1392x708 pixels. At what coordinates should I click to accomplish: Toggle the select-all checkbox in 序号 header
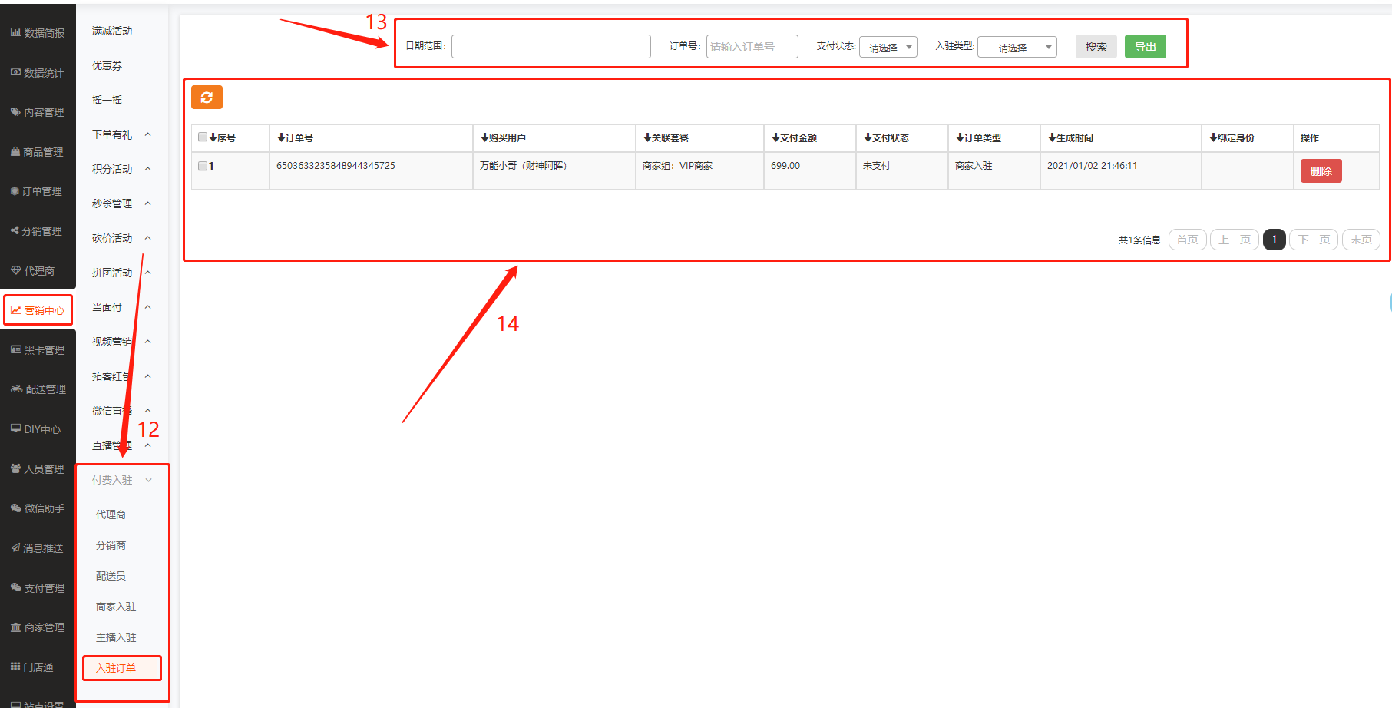pyautogui.click(x=203, y=137)
